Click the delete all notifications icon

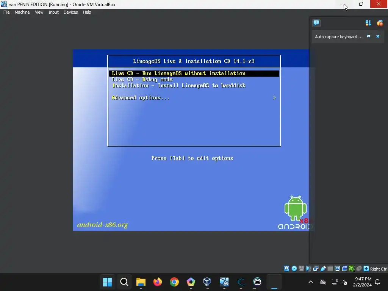(x=380, y=23)
